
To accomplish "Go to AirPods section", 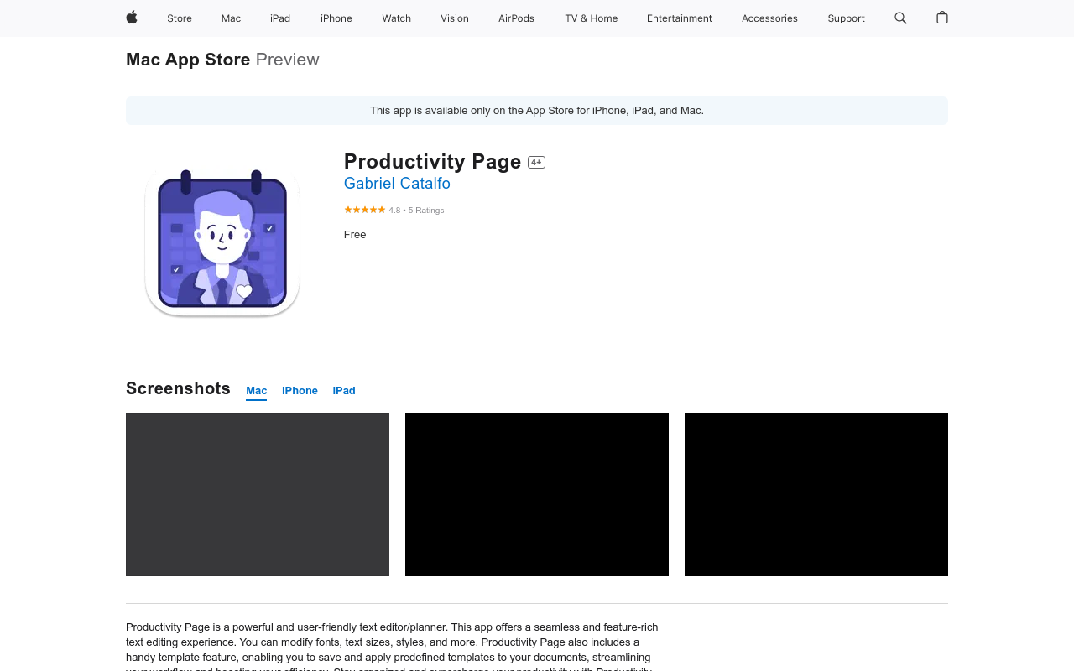I will (x=516, y=18).
